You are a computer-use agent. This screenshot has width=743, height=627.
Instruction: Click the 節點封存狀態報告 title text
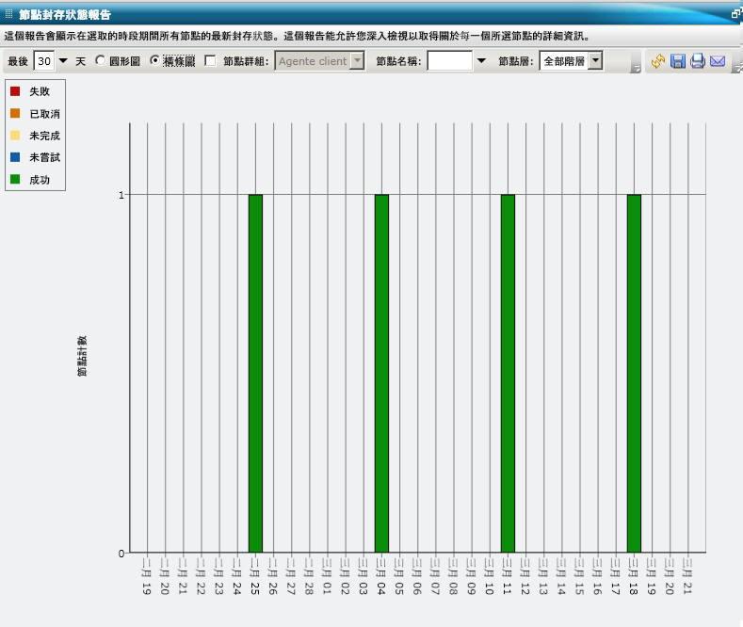point(65,15)
